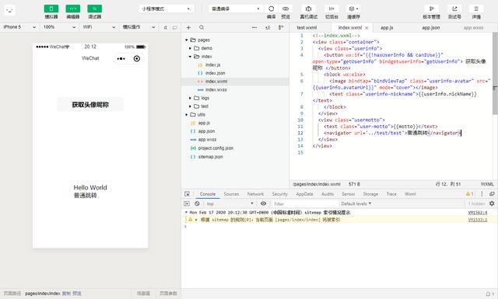Screen dimensions: 498x299
Task: Toggle the console sidebar icon
Action: click(x=187, y=203)
